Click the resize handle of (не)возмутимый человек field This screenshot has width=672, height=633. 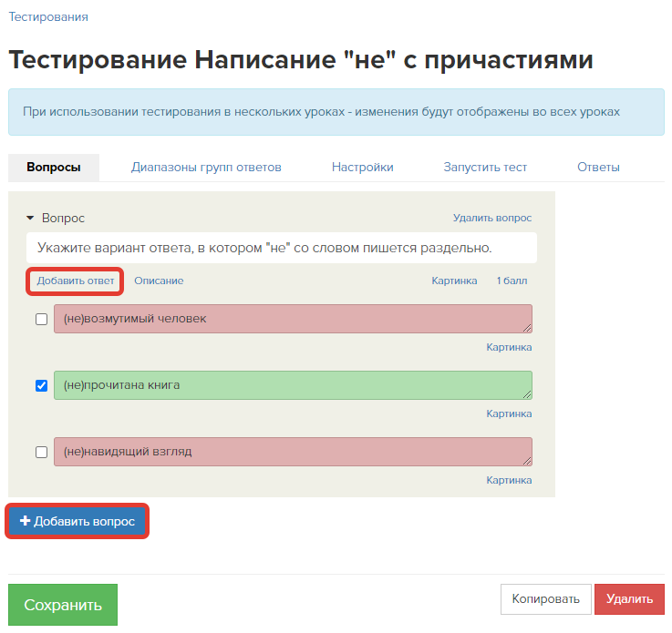527,328
